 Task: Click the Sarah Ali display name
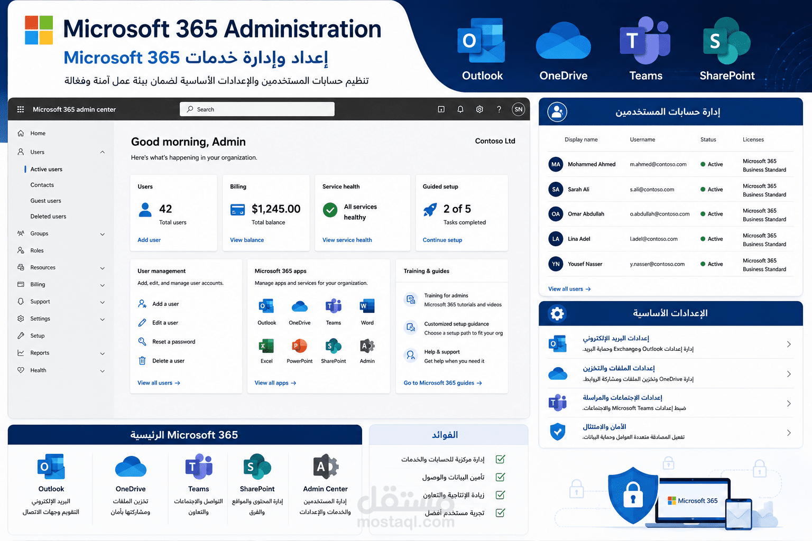click(578, 189)
